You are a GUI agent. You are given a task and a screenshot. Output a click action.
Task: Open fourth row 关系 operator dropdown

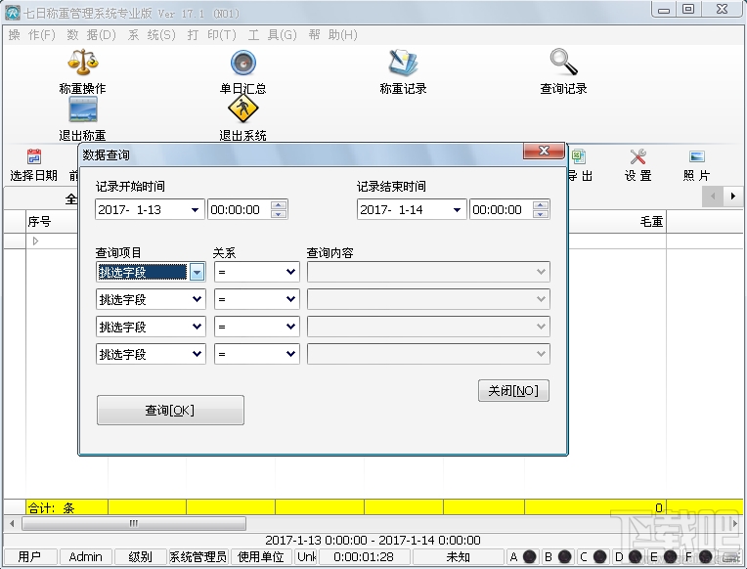tap(290, 354)
